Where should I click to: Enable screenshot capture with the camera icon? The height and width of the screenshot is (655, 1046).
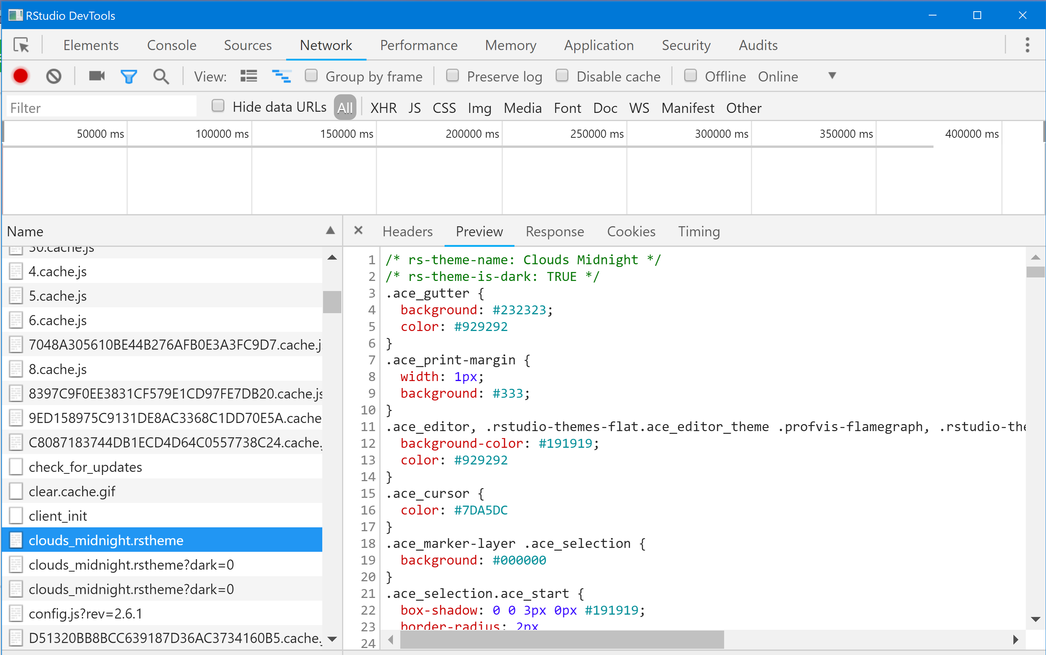click(x=96, y=76)
